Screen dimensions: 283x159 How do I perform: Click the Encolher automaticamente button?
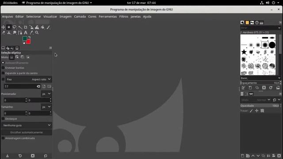pos(27,132)
